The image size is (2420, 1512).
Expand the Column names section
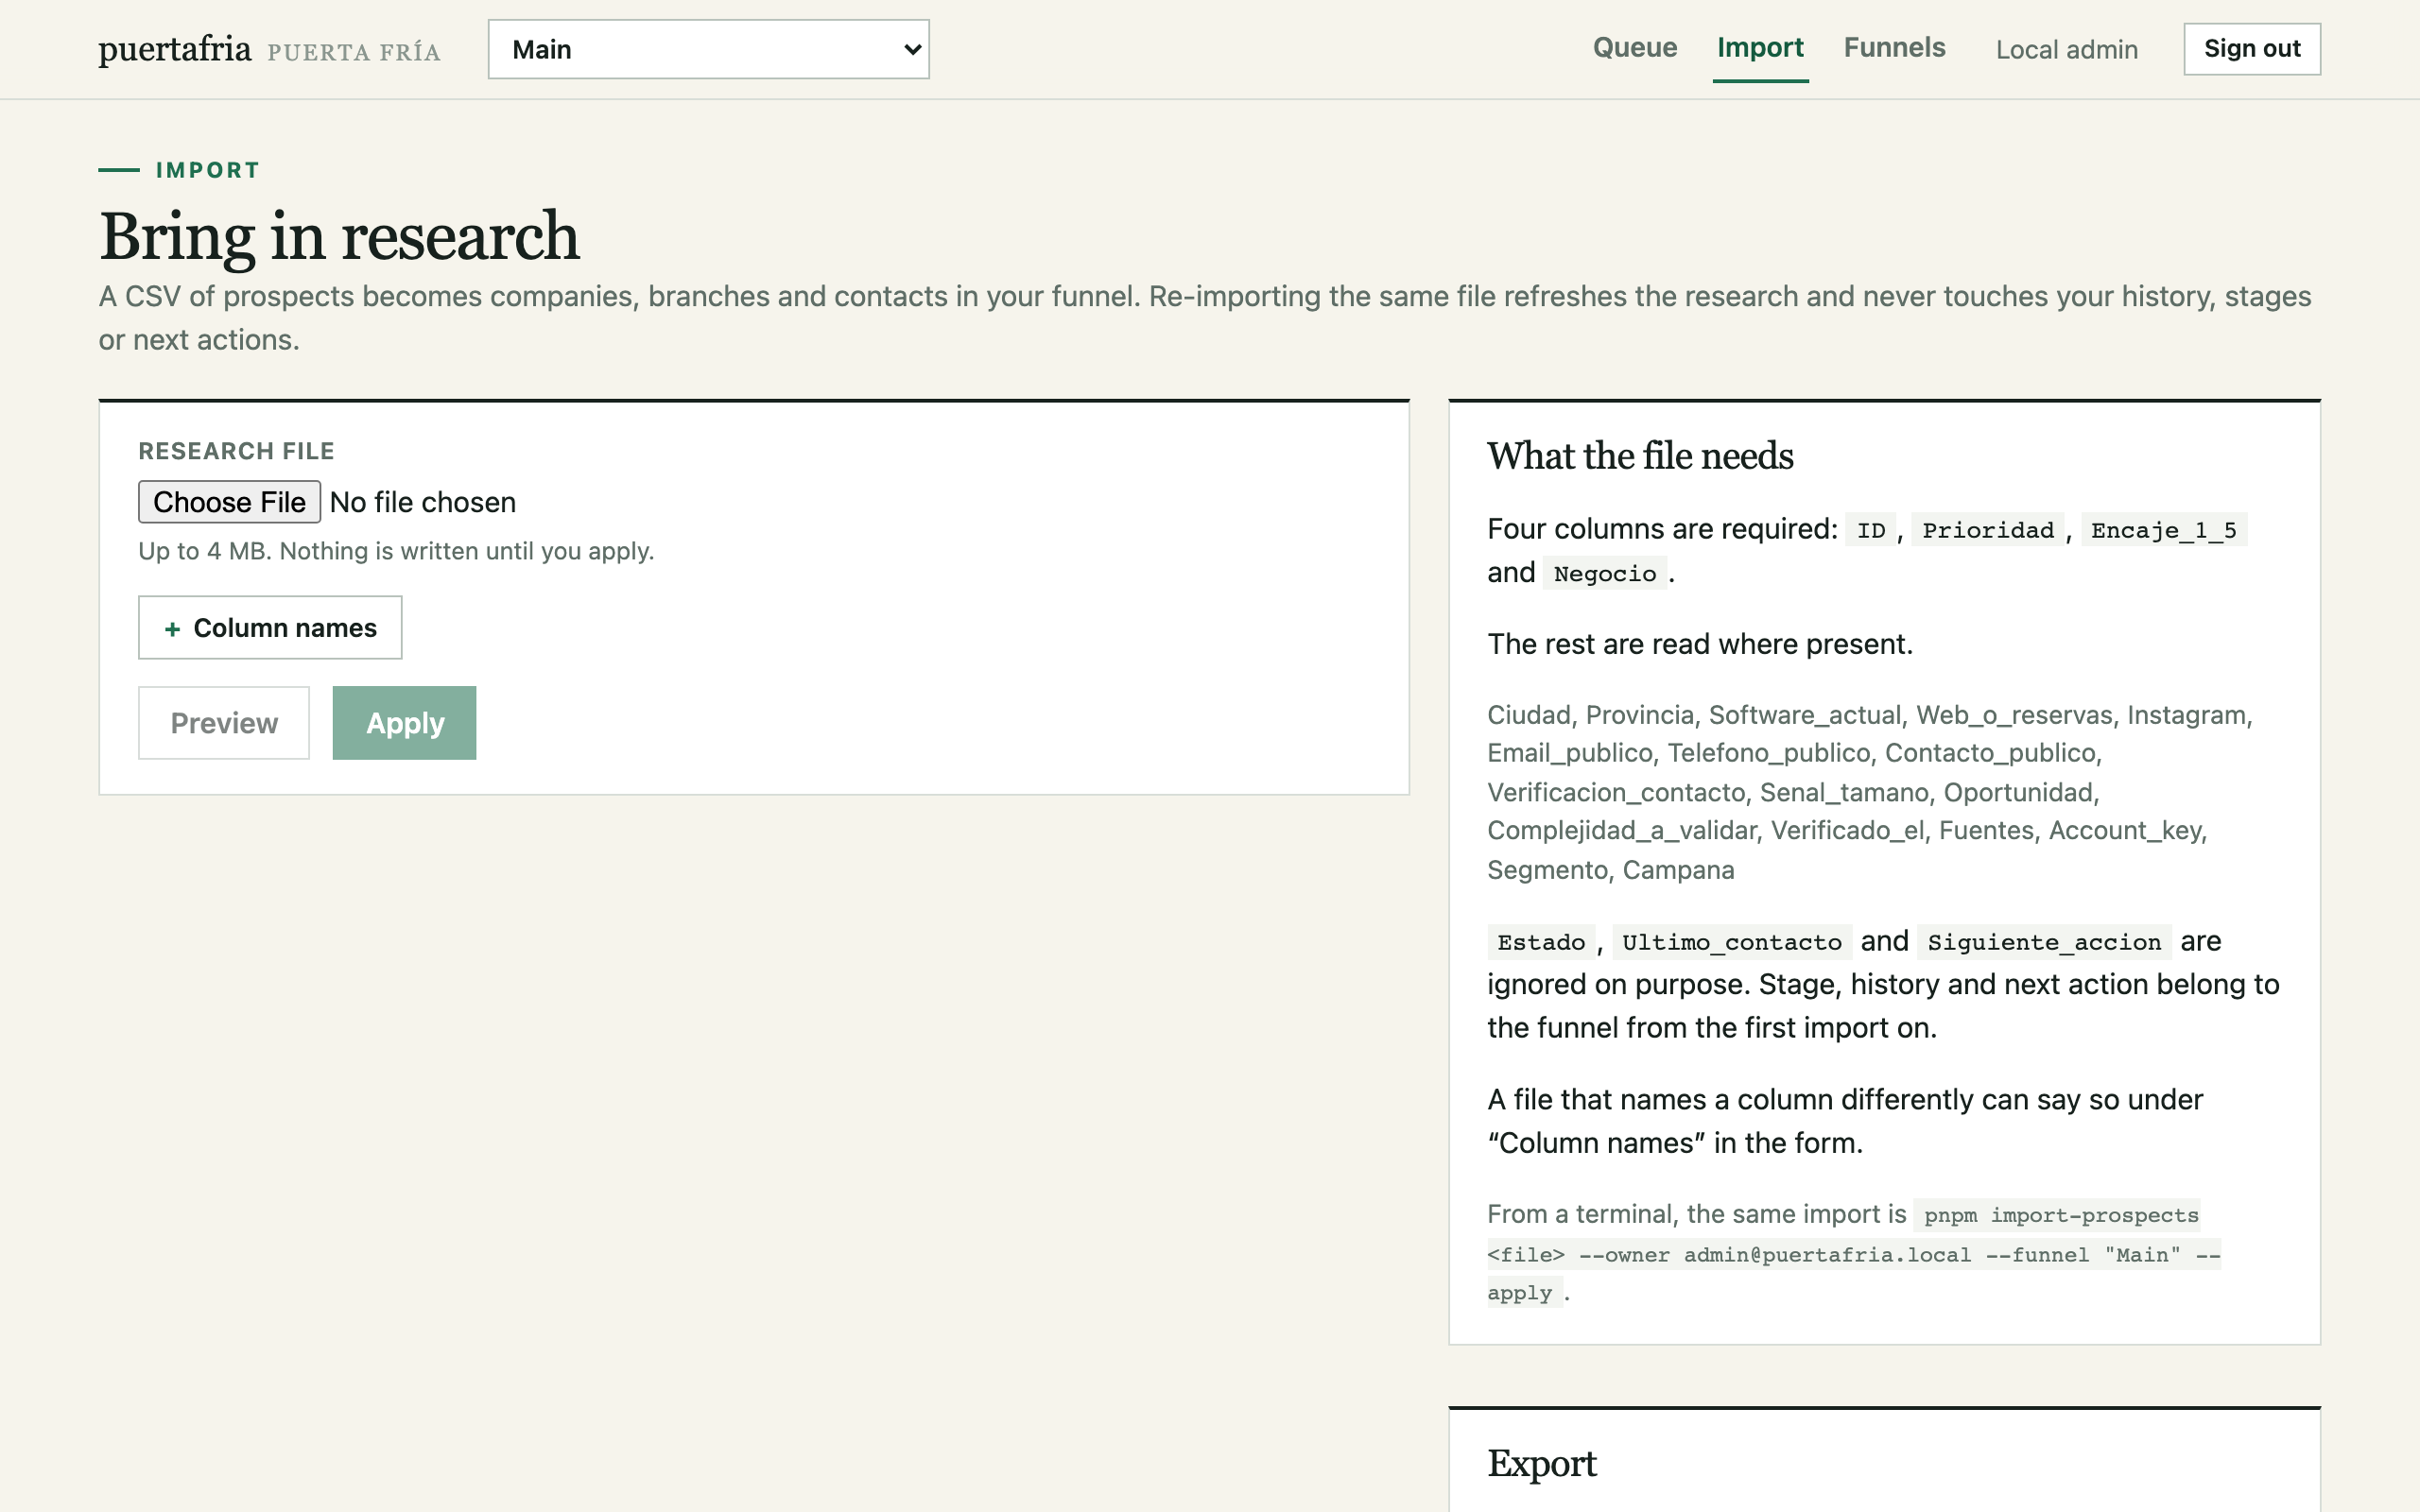270,628
